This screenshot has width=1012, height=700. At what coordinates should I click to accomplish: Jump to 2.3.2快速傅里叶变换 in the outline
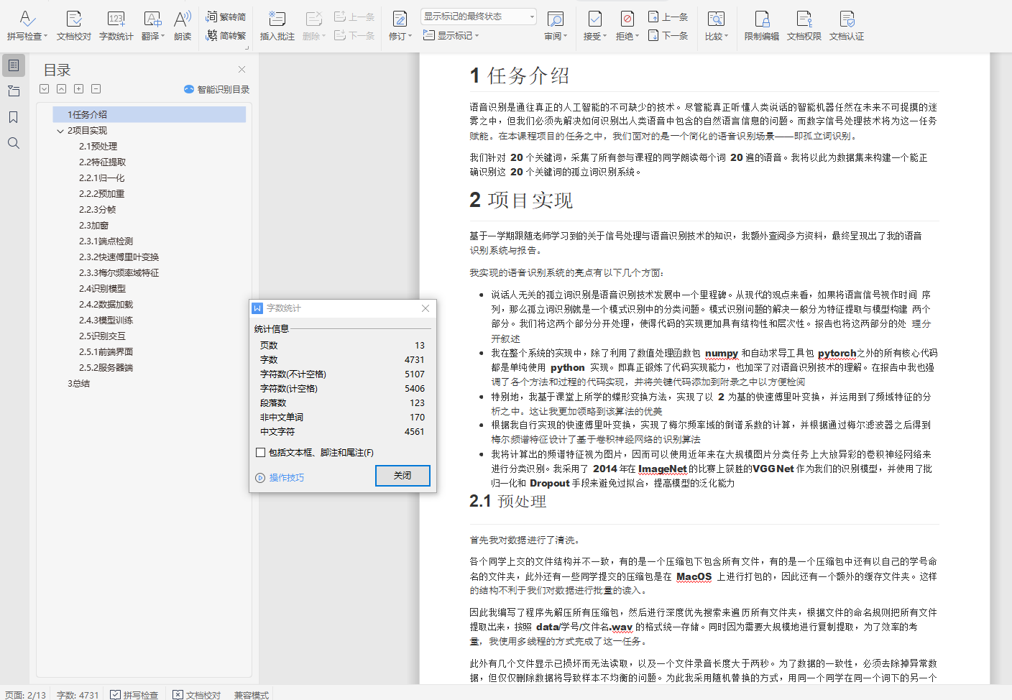[x=119, y=257]
